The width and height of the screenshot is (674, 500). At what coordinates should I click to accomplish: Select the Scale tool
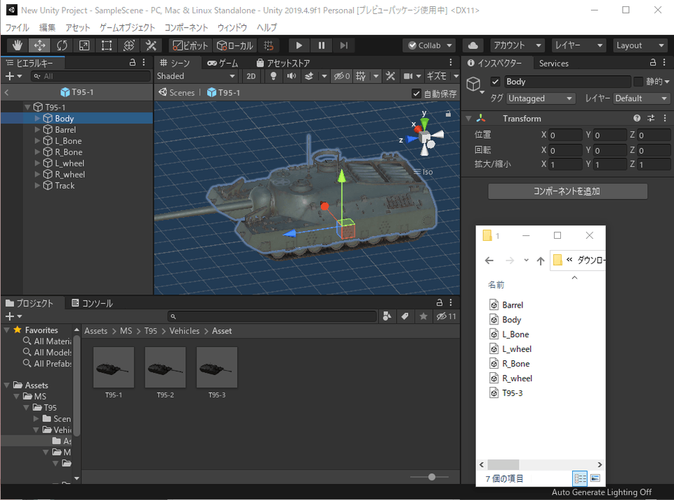coord(84,45)
